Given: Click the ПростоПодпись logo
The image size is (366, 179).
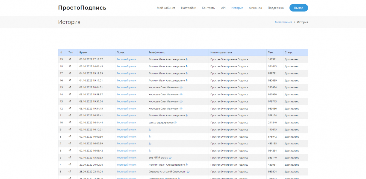Looking at the screenshot, I should pyautogui.click(x=82, y=8).
